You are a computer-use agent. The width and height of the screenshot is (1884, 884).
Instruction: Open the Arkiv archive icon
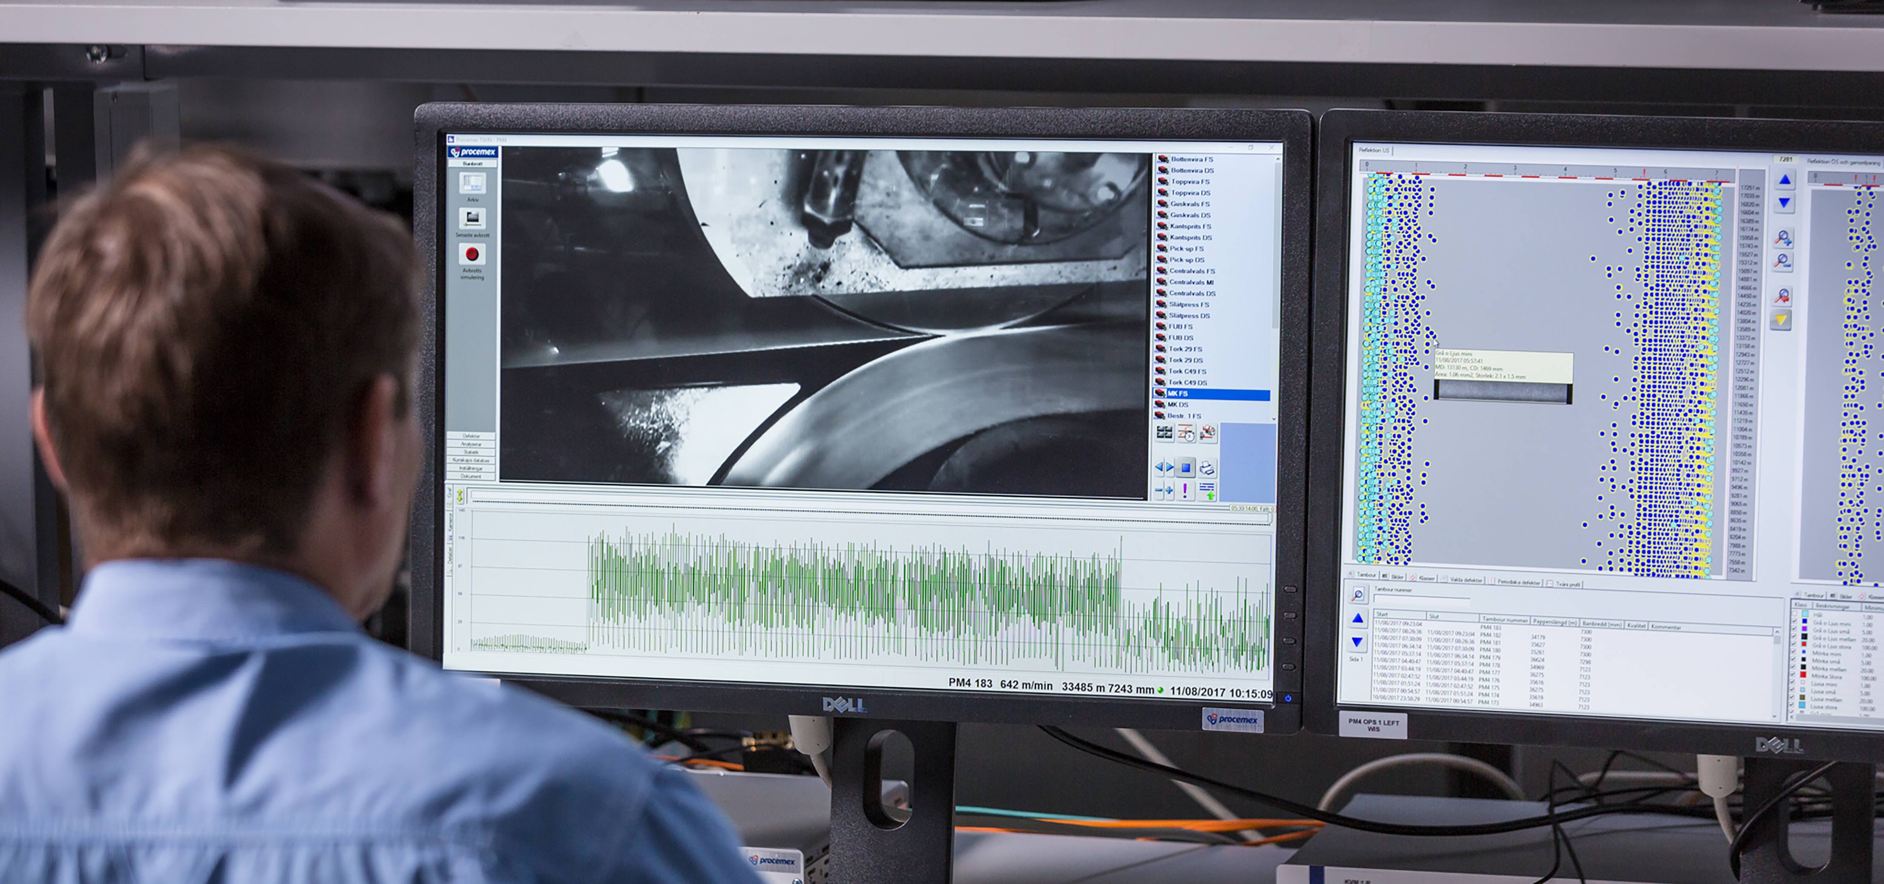pos(473,184)
